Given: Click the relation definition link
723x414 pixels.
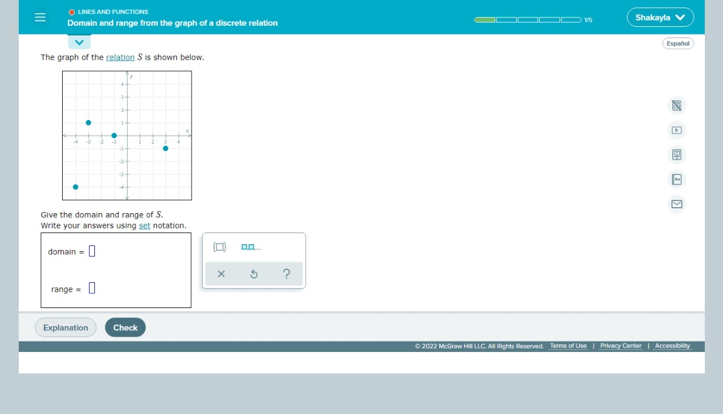Looking at the screenshot, I should [119, 57].
